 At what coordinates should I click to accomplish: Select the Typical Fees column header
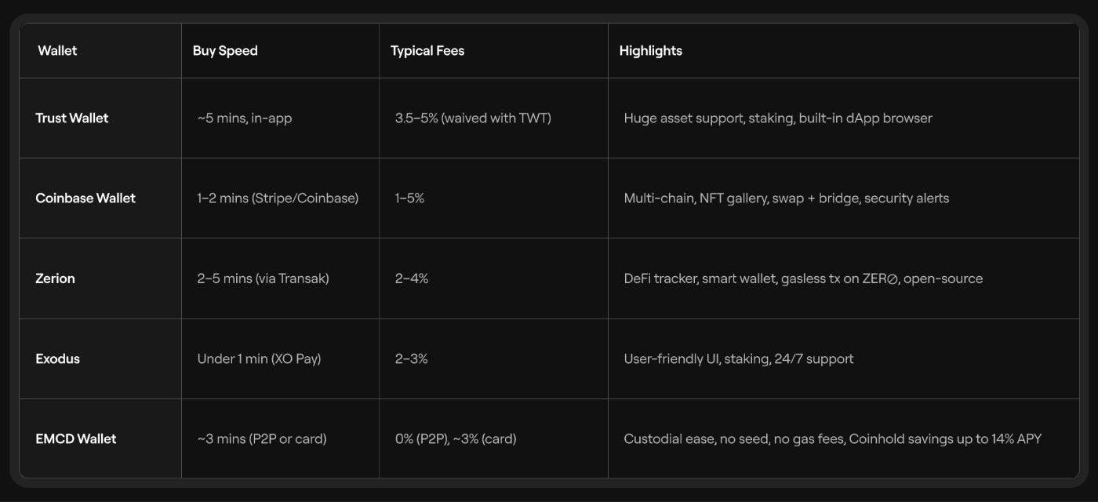[427, 50]
